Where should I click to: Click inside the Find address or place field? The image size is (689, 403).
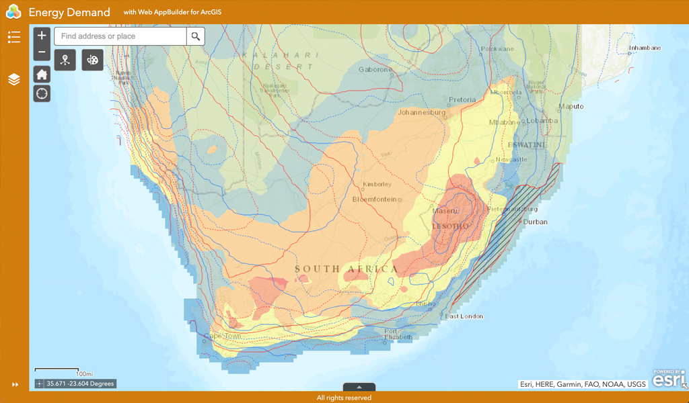pyautogui.click(x=120, y=36)
